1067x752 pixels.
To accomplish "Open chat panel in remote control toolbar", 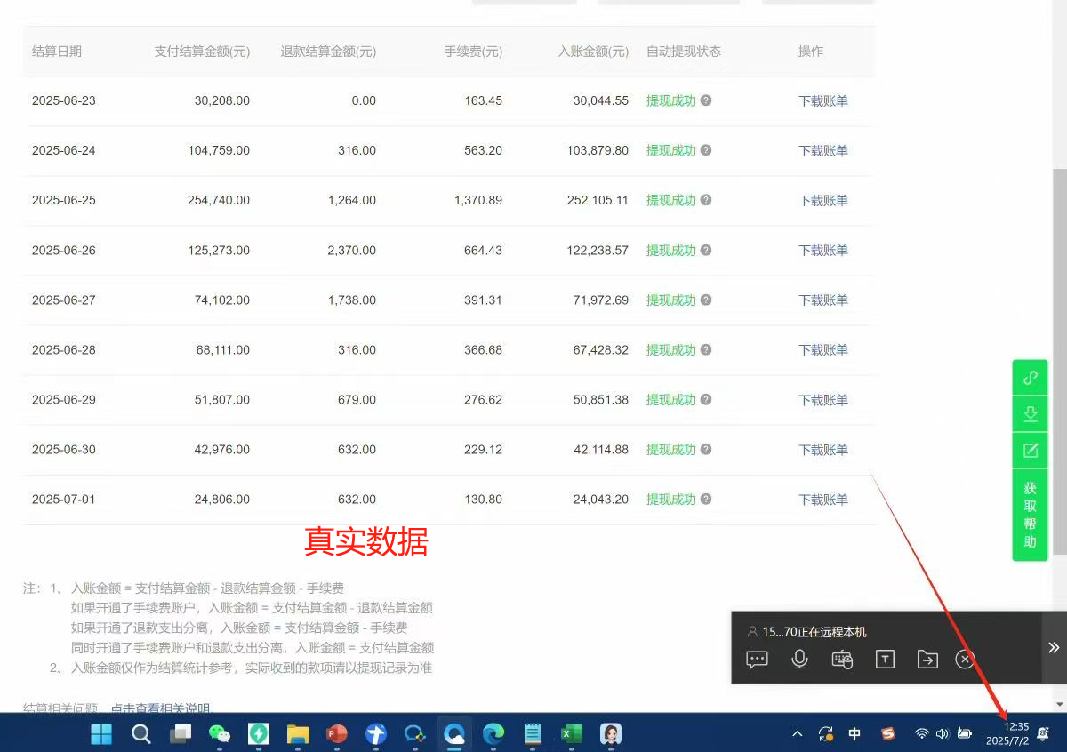I will (x=757, y=659).
